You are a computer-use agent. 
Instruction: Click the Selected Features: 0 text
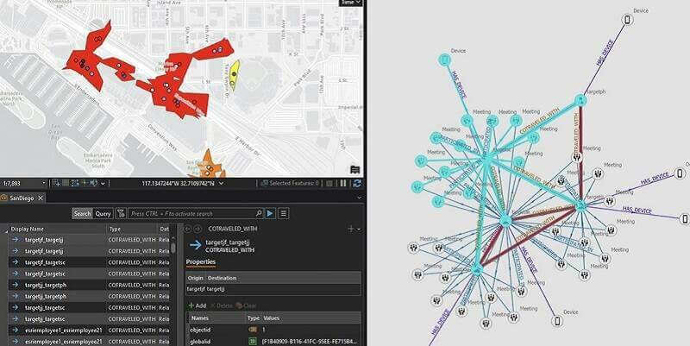[x=294, y=183]
